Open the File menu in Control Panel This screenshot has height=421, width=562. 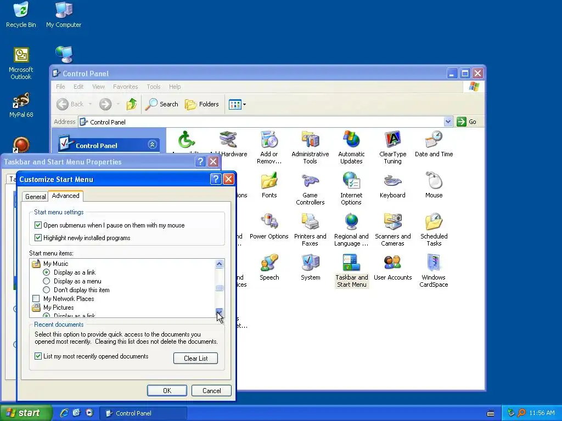pos(60,87)
